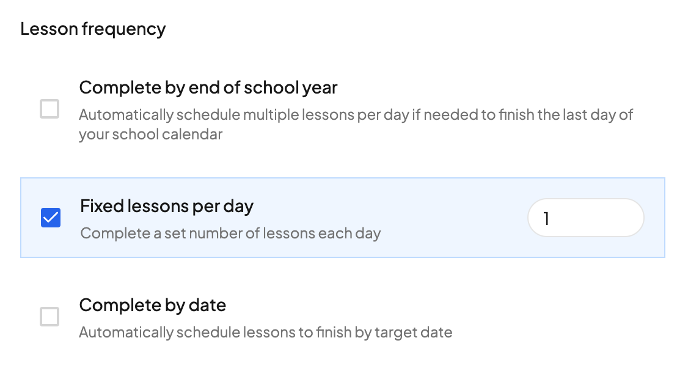Click the empty checkbox box above Fixed lessons

pyautogui.click(x=49, y=109)
